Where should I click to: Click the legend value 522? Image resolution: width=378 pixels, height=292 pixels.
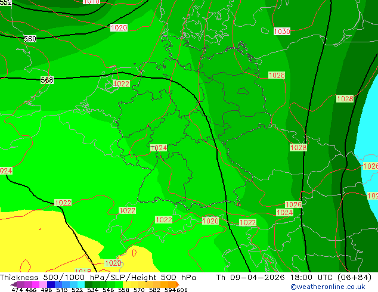click(77, 290)
